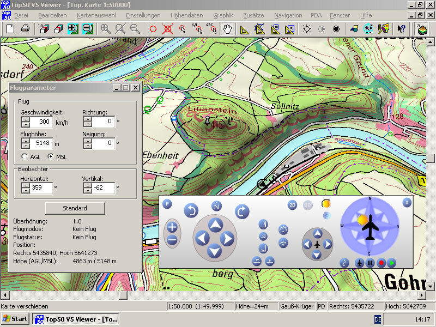436x327 pixels.
Task: Open the Höhendaten menu
Action: (186, 15)
